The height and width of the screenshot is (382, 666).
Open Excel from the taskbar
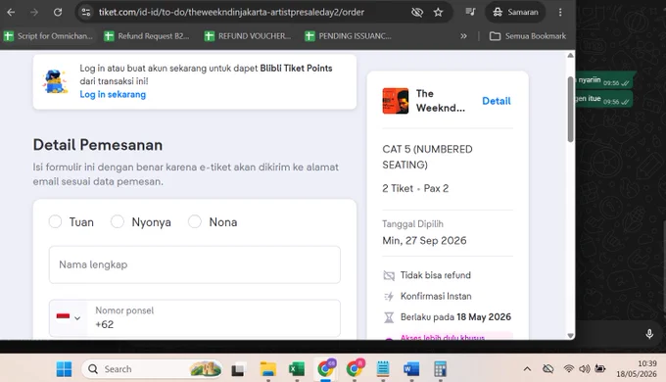click(x=297, y=369)
